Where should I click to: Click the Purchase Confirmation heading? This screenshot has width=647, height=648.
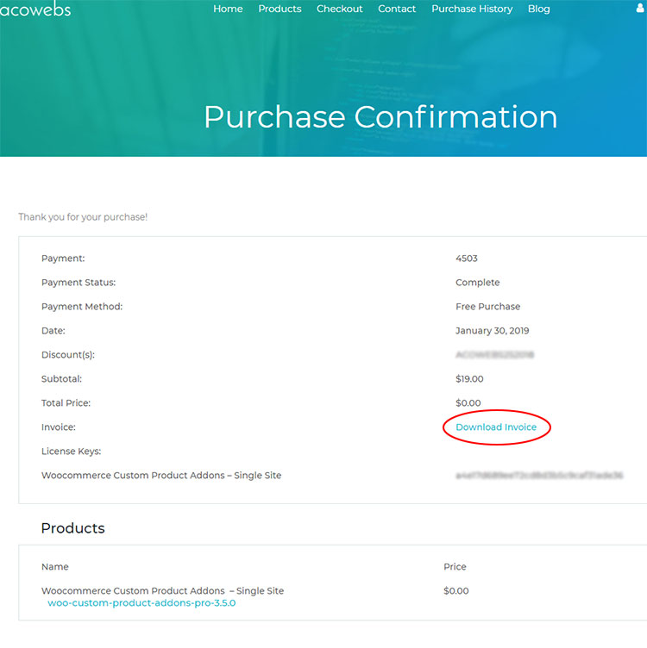pos(380,117)
